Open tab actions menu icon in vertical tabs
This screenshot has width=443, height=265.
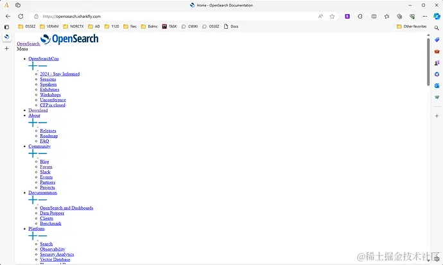tap(7, 27)
